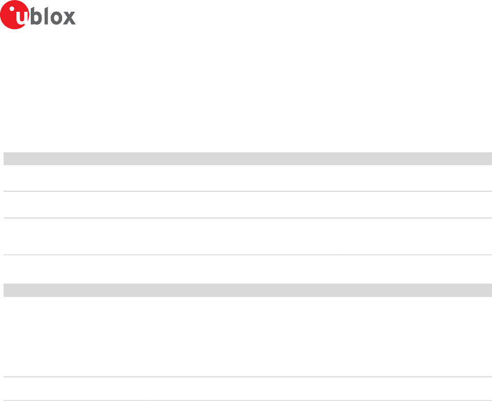The height and width of the screenshot is (401, 492).
Task: Click first table's taller third row right cell
Action: [x=418, y=236]
